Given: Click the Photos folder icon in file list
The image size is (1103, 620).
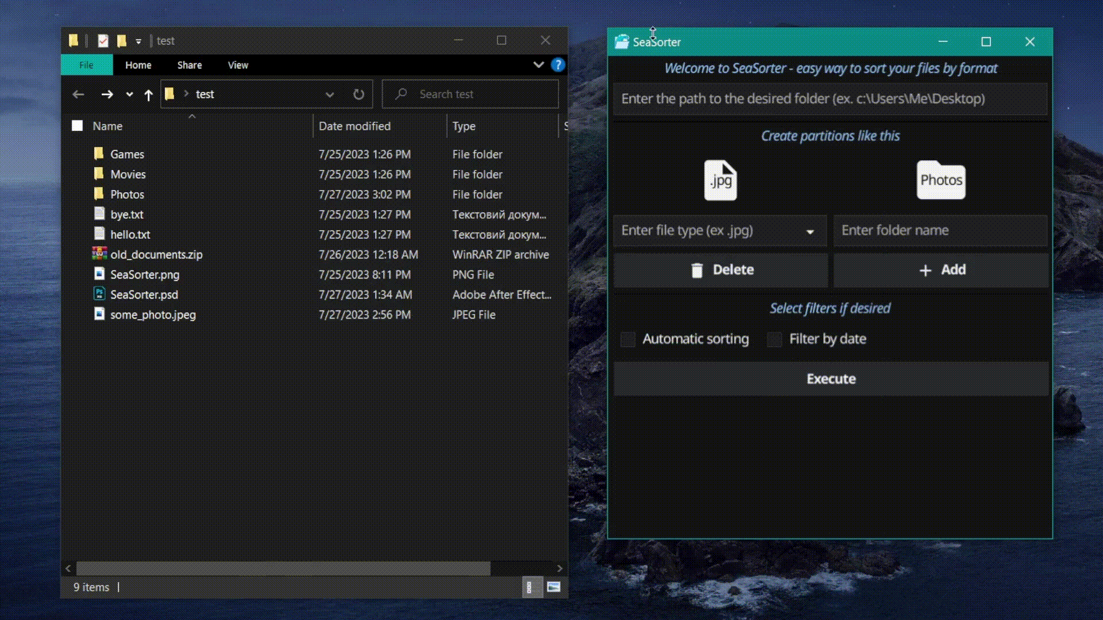Looking at the screenshot, I should [99, 194].
